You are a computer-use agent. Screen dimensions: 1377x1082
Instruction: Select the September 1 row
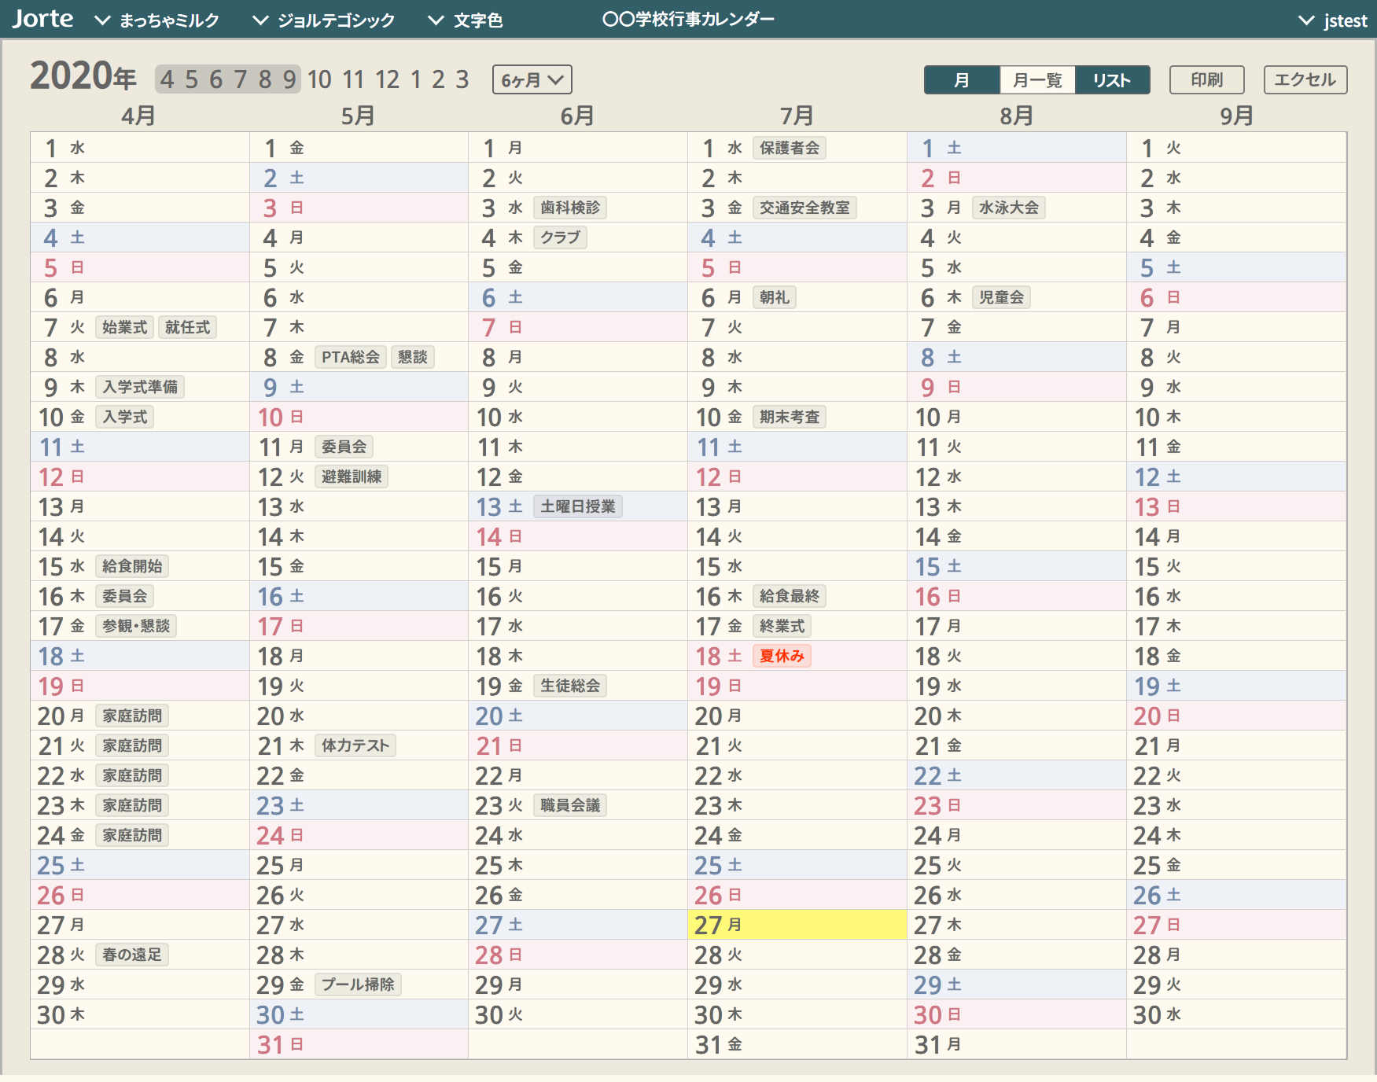click(1236, 148)
